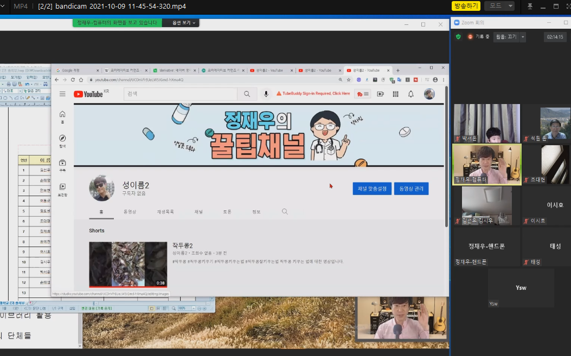Click the Chrome home button
Image resolution: width=571 pixels, height=356 pixels.
pyautogui.click(x=81, y=80)
